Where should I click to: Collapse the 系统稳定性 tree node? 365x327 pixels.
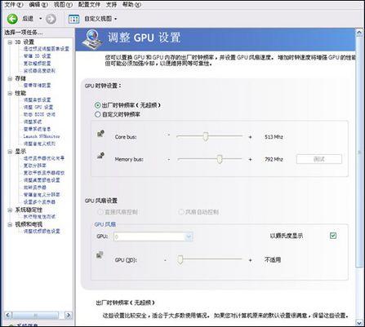[x=10, y=210]
